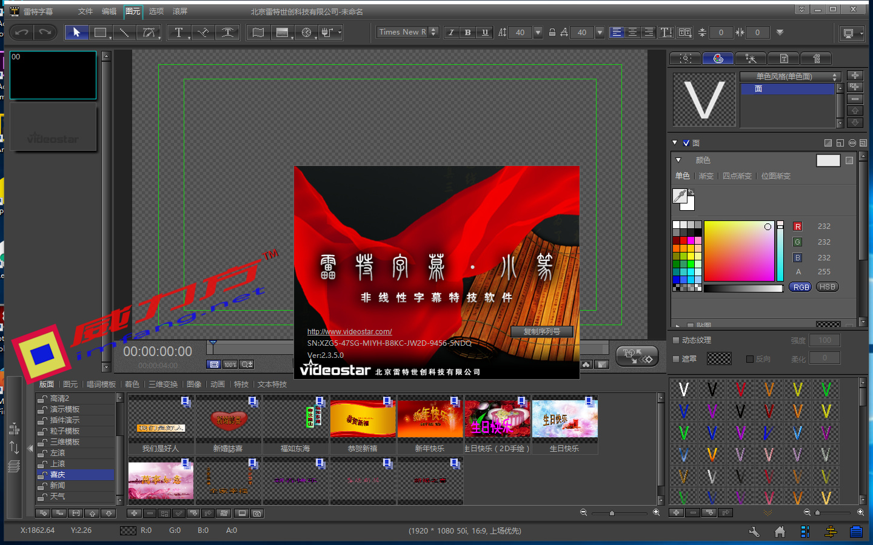Pick color with the eyedropper tool
The image size is (873, 545).
681,196
